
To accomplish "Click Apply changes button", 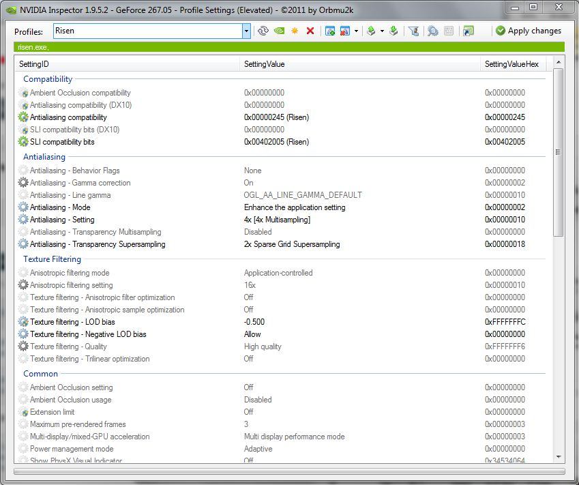I will 529,31.
